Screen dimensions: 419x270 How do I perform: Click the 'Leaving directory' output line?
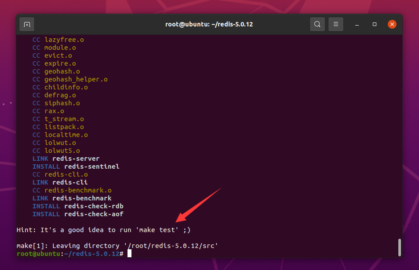(117, 246)
